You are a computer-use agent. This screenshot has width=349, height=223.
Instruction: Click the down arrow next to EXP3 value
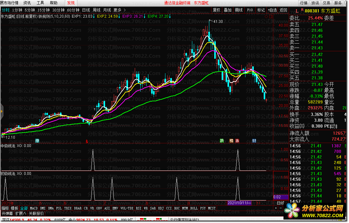[144, 16]
